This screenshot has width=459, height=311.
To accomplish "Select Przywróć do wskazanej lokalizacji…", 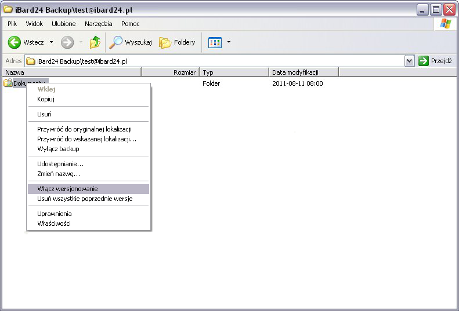I will coord(88,139).
